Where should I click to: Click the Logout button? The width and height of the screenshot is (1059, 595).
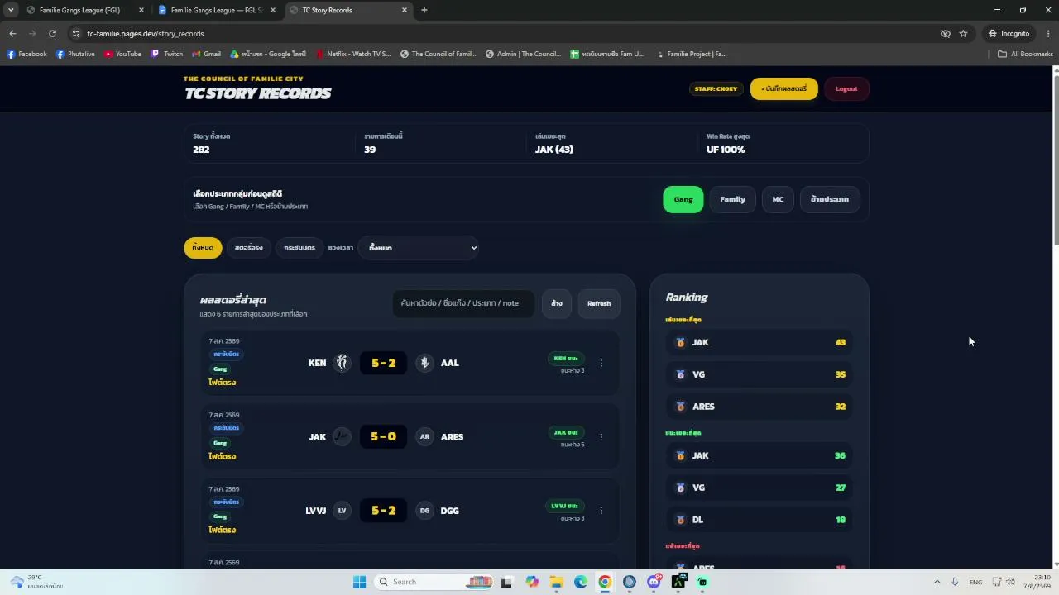(x=846, y=88)
